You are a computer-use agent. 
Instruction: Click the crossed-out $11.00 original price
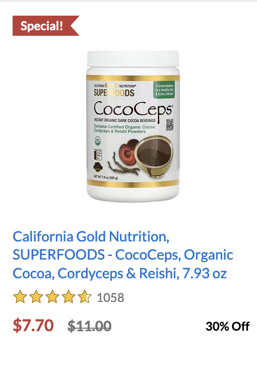click(89, 326)
